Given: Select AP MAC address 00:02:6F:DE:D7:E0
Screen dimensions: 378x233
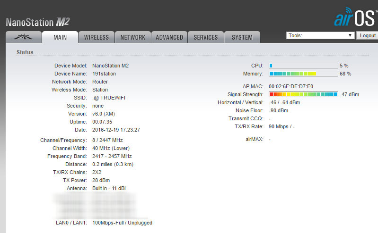Looking at the screenshot, I should [291, 86].
